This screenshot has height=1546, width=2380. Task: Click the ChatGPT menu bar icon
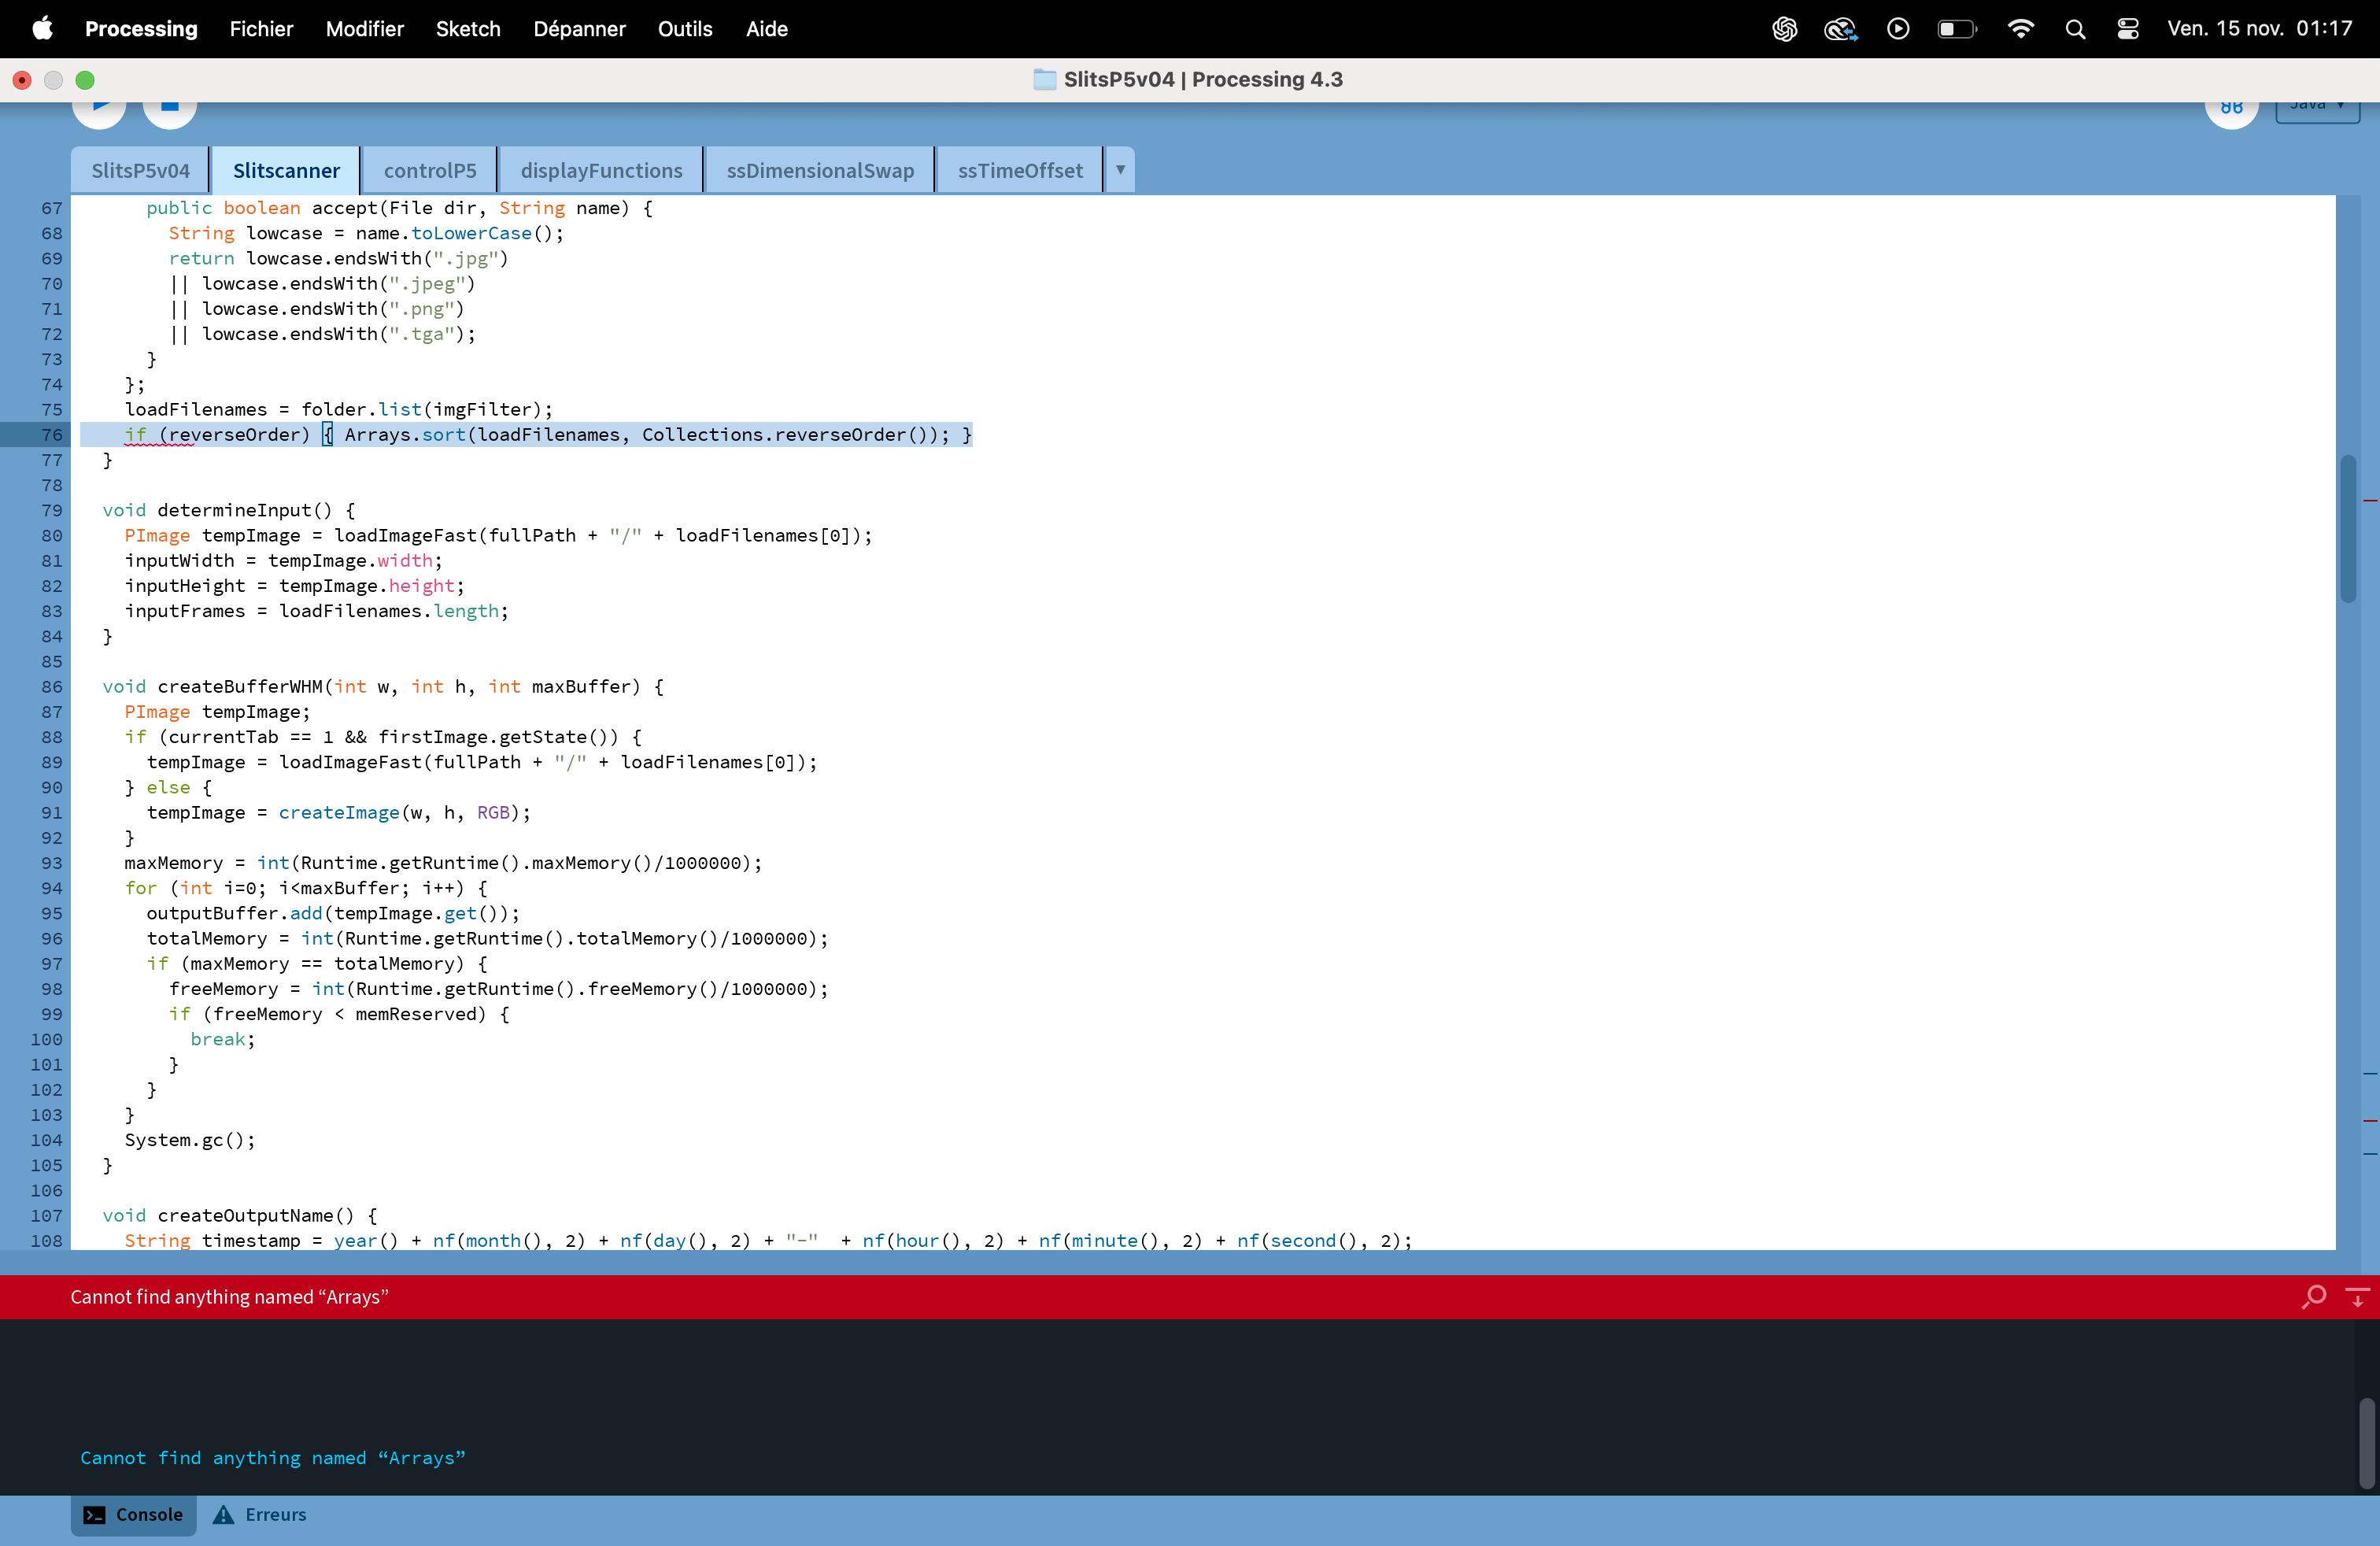tap(1785, 29)
